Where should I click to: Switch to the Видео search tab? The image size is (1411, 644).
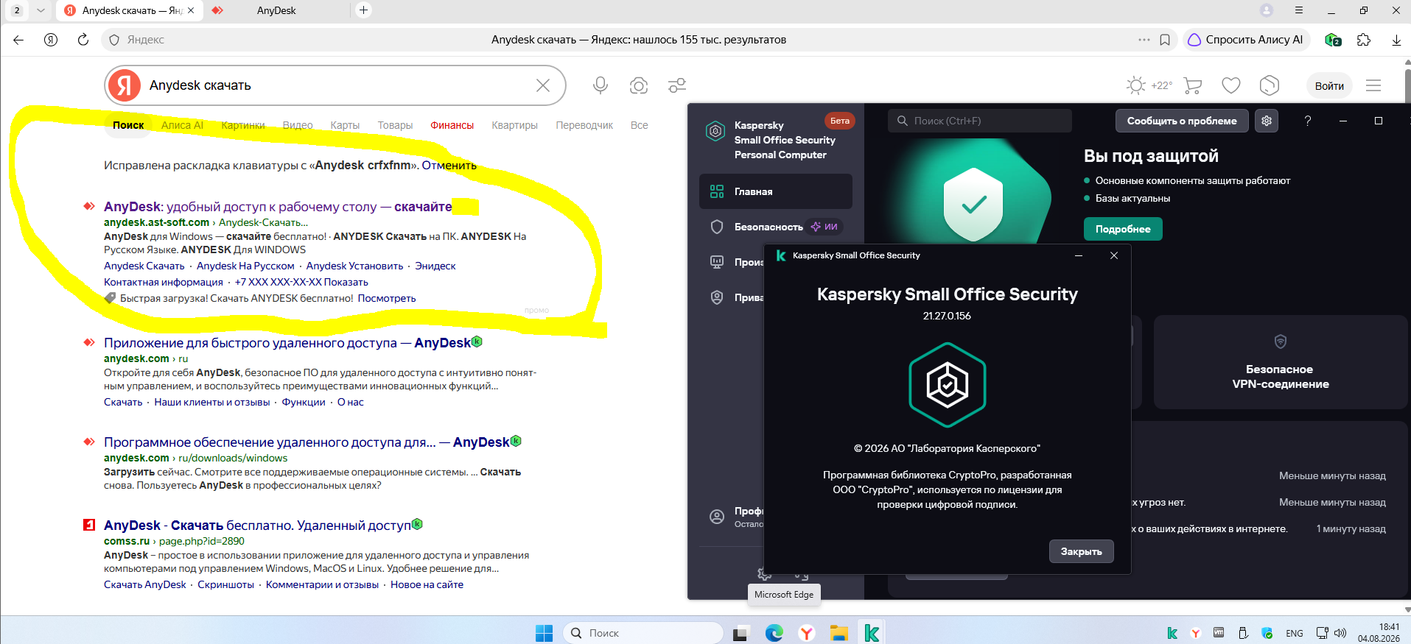click(298, 125)
